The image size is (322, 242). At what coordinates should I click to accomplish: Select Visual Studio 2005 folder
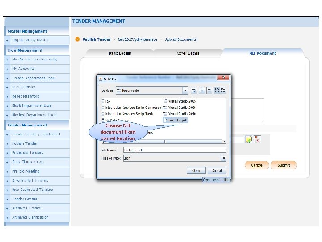tap(179, 101)
